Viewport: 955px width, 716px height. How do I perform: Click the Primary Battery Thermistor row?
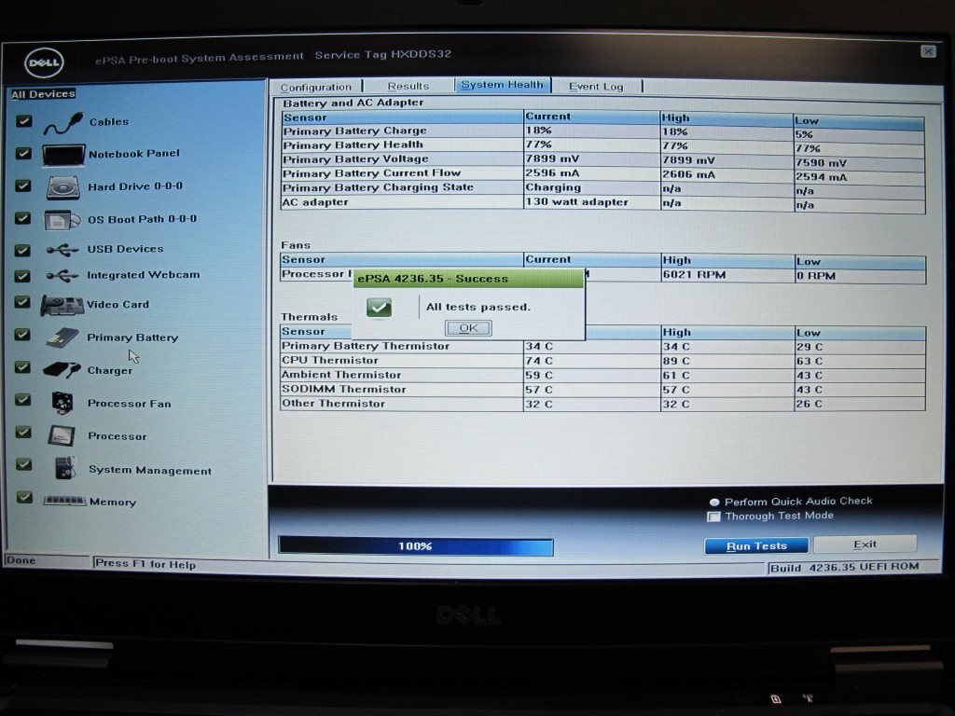click(x=602, y=347)
